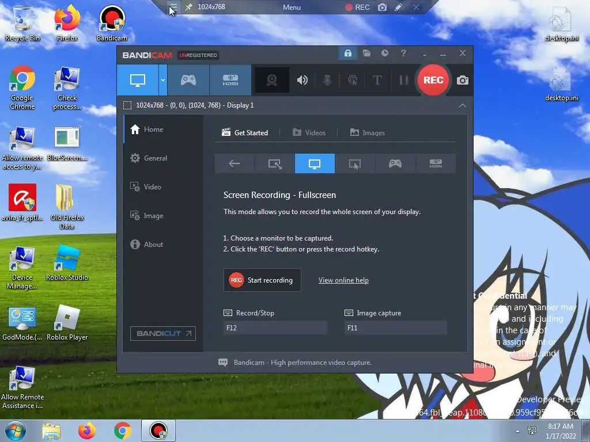Open screen recording mode dropdown arrow
This screenshot has width=590, height=442.
[163, 80]
